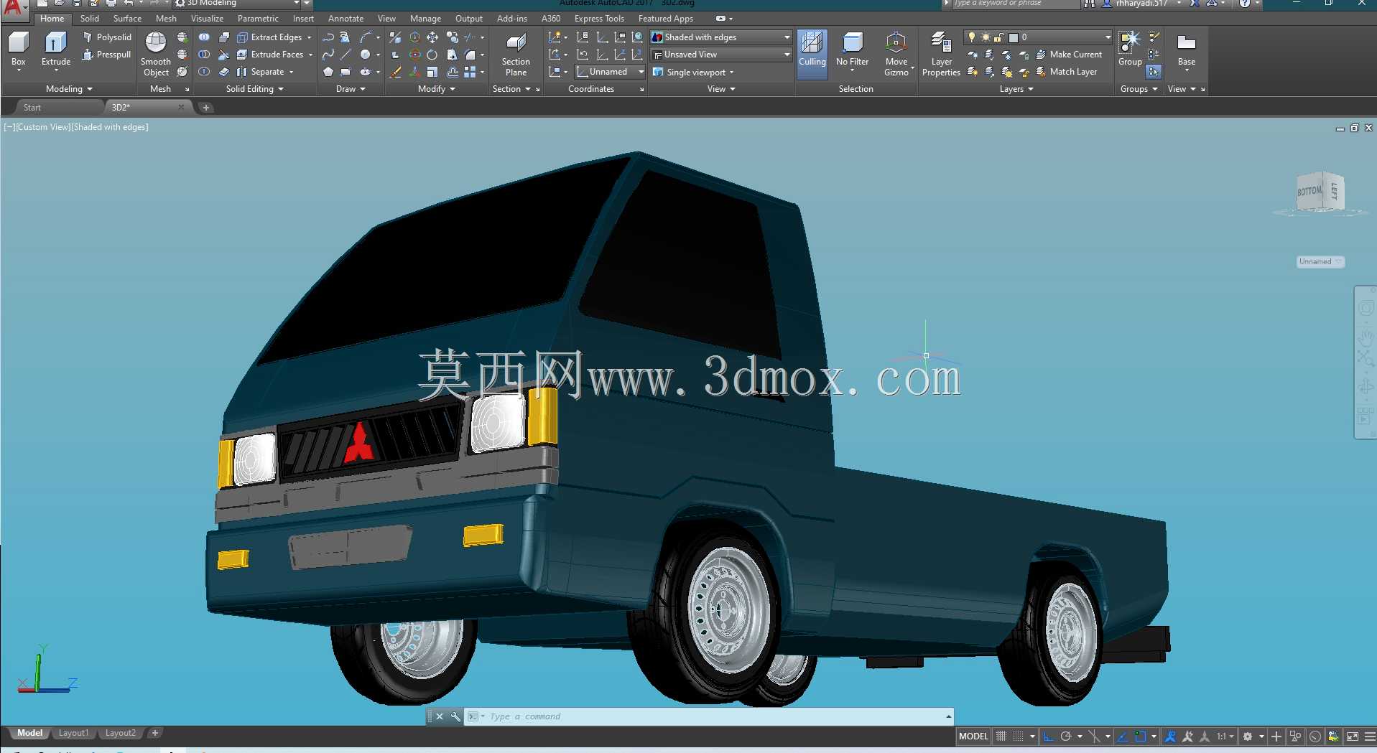
Task: Expand the Solid Editing panel
Action: 254,89
